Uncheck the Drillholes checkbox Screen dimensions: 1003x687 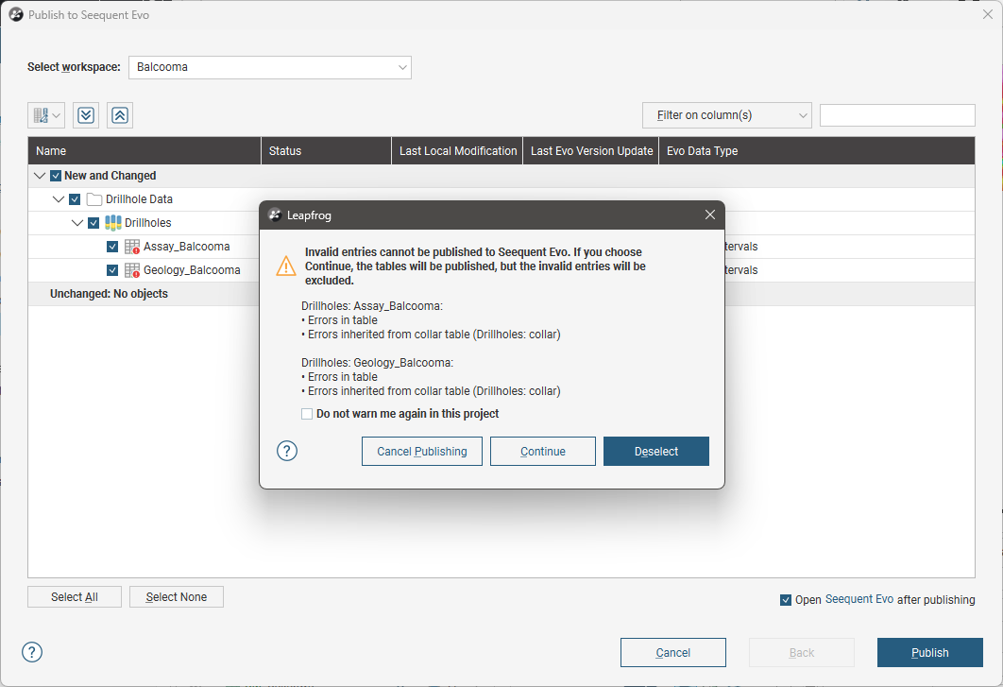(x=93, y=223)
